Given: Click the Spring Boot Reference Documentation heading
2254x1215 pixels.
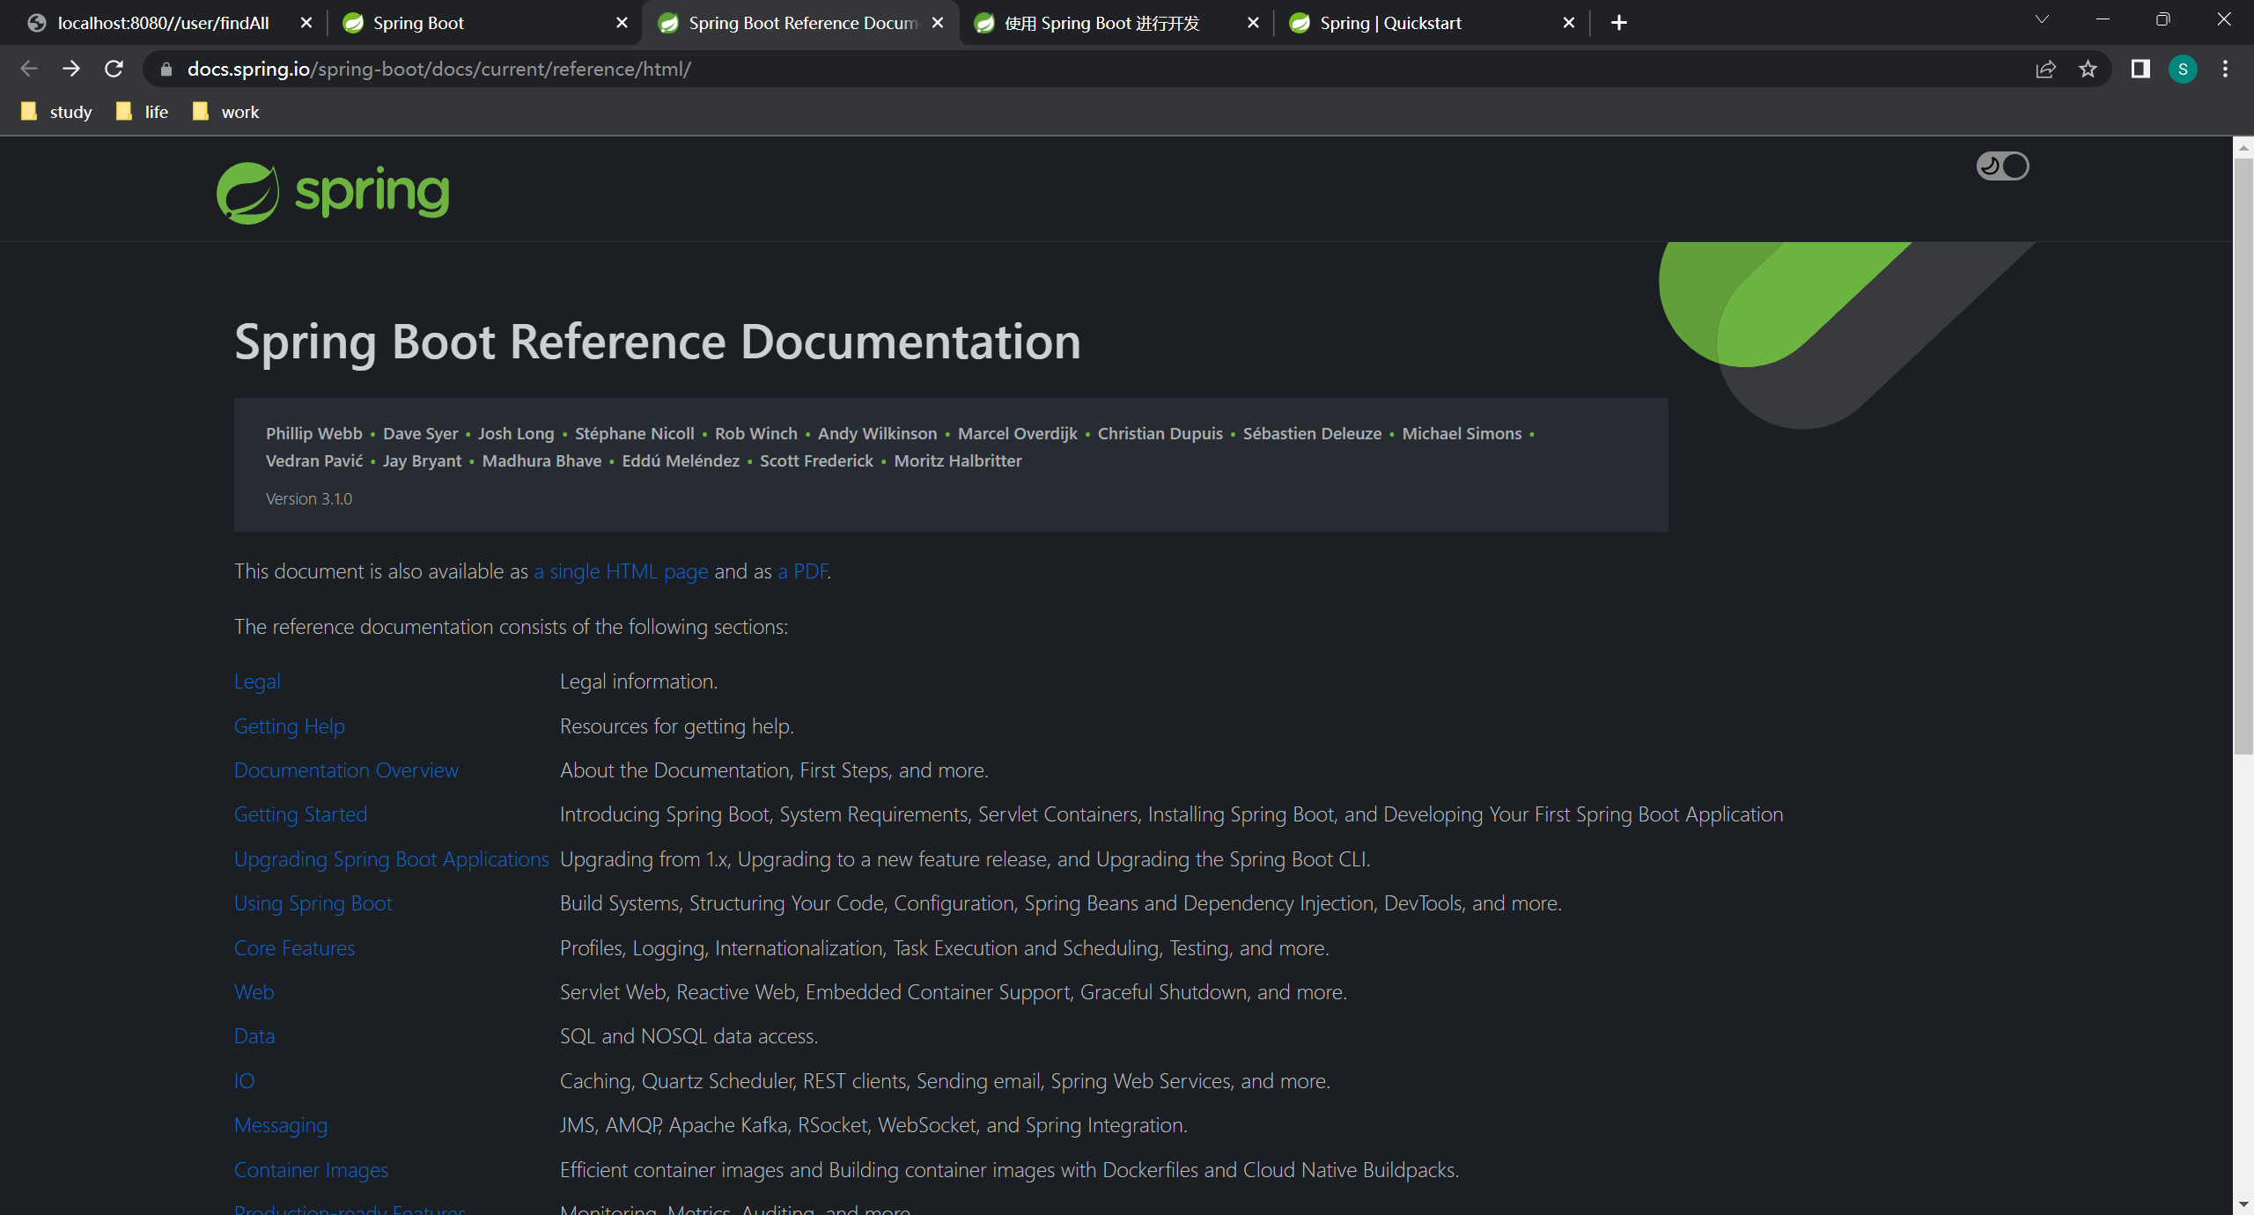Looking at the screenshot, I should click(658, 342).
